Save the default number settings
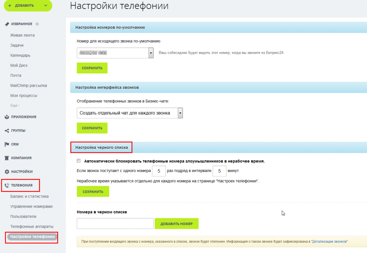The height and width of the screenshot is (253, 367). 92,68
